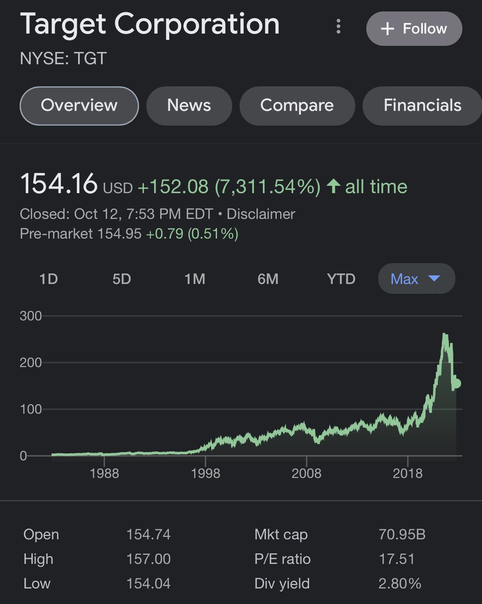Click the NYSE: TGT ticker label
Image resolution: width=482 pixels, height=604 pixels.
[x=63, y=58]
